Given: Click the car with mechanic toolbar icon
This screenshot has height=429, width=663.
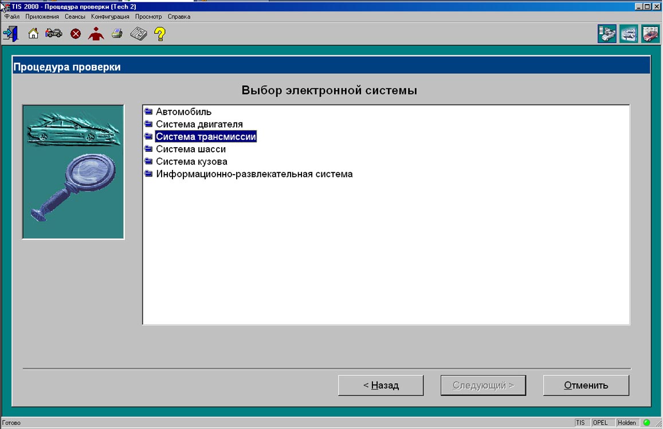Looking at the screenshot, I should tap(54, 34).
